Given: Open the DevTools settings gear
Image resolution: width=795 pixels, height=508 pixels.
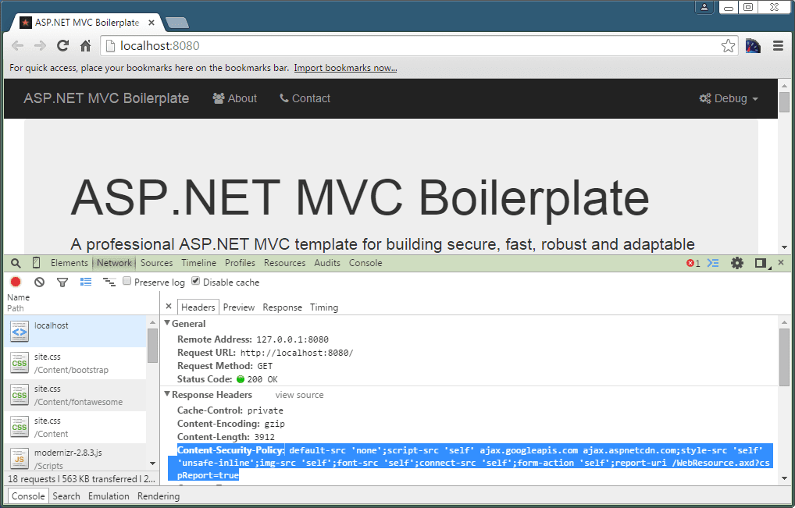Looking at the screenshot, I should 736,263.
